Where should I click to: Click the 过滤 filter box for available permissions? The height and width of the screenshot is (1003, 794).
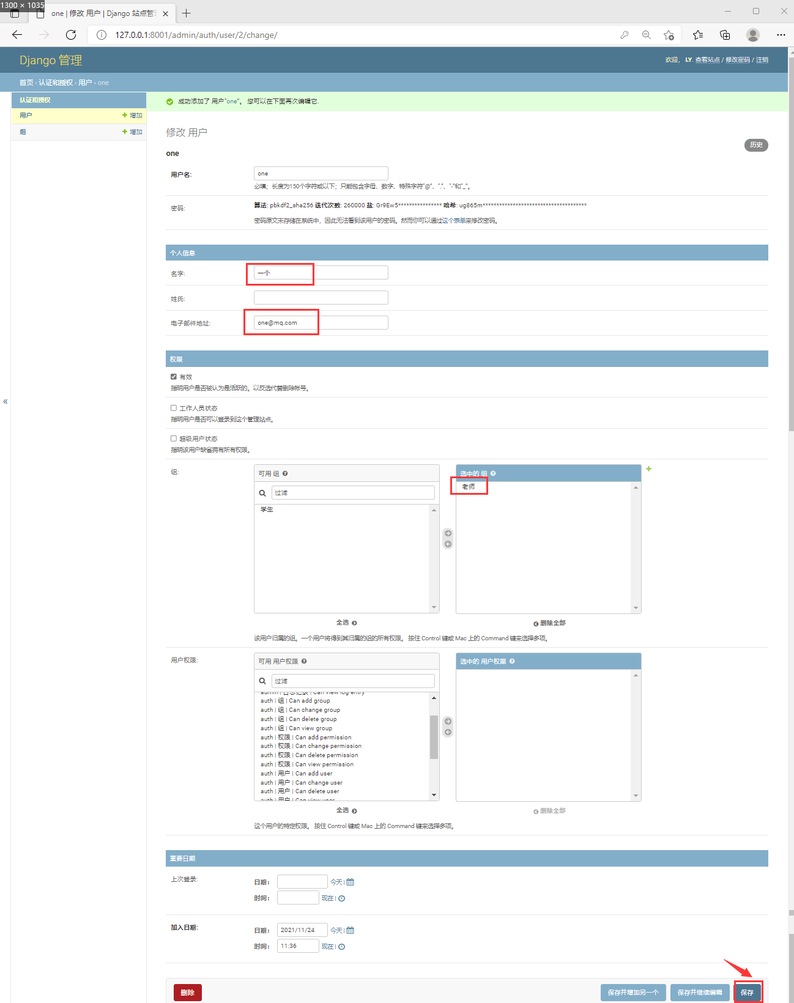(353, 681)
